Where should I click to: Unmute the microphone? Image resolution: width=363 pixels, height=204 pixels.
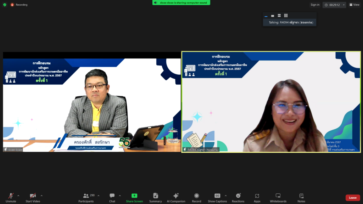coord(11,197)
